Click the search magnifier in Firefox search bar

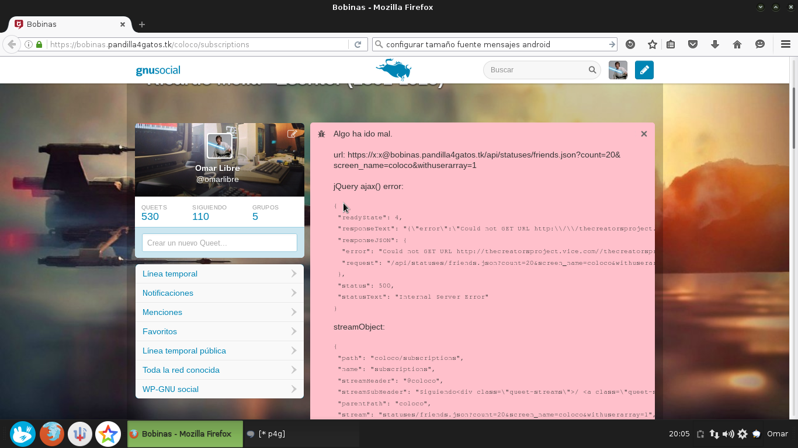(379, 44)
